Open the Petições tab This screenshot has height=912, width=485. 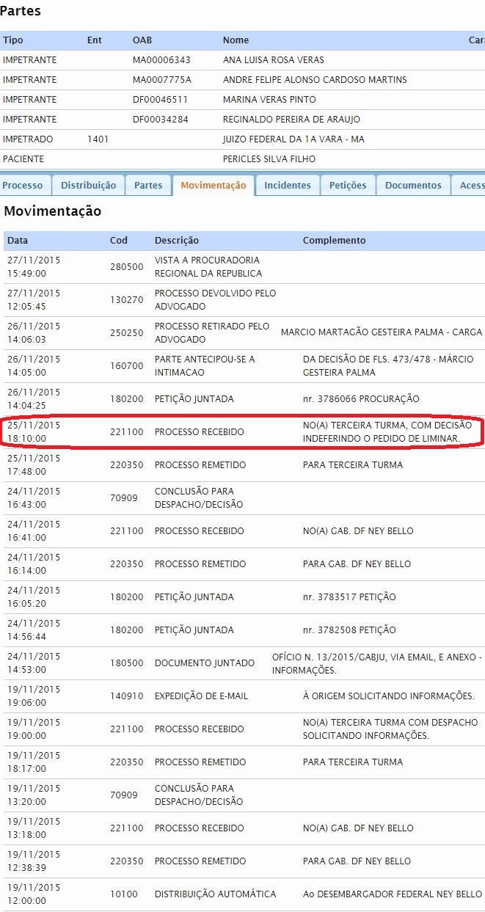pyautogui.click(x=348, y=186)
